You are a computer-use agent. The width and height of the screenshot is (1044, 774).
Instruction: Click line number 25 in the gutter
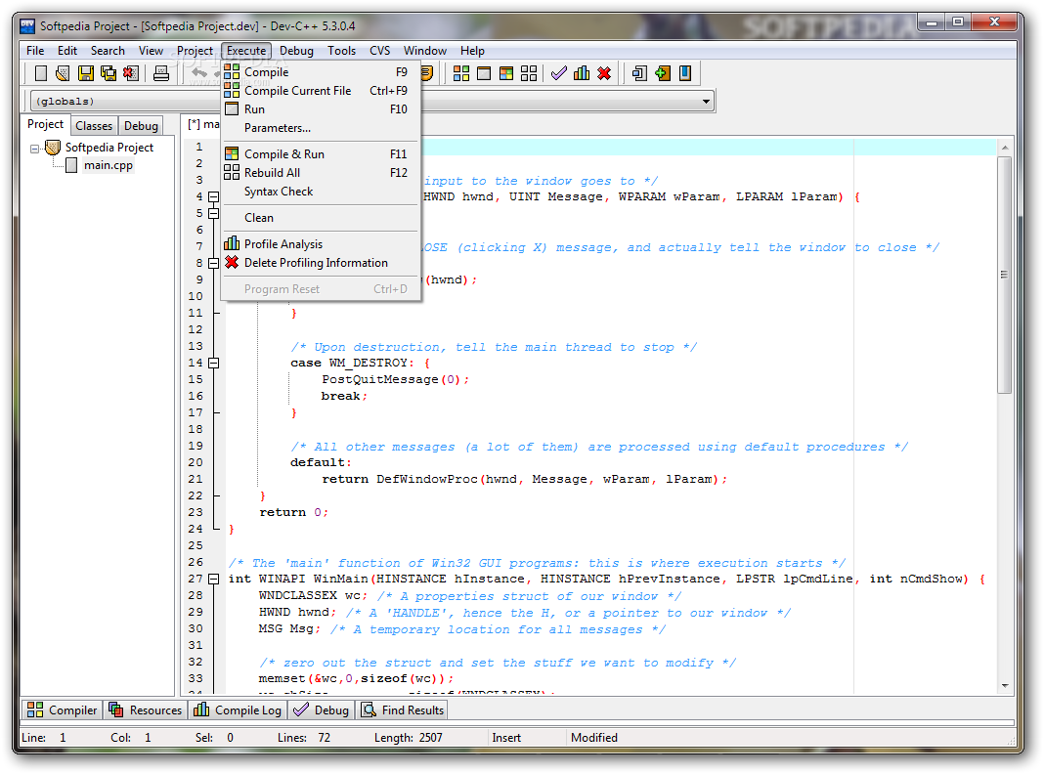tap(196, 545)
